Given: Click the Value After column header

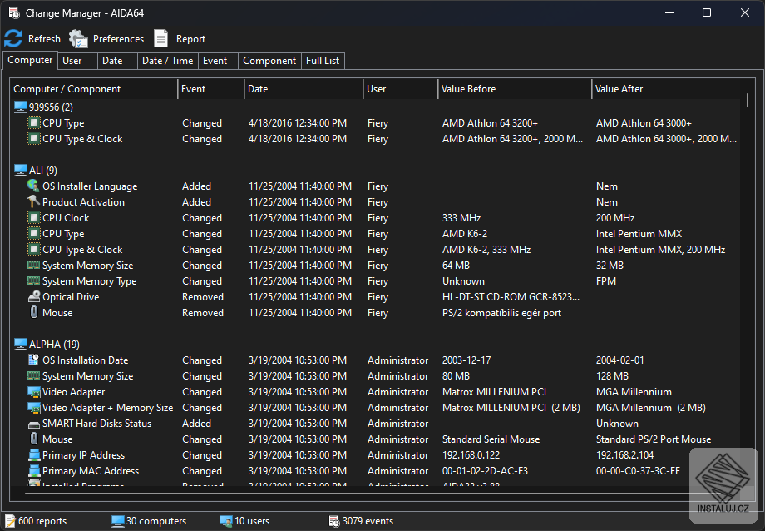Looking at the screenshot, I should pos(666,89).
